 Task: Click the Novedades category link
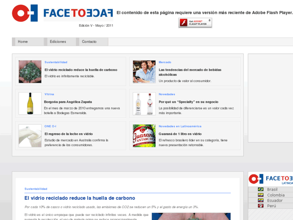(x=167, y=94)
